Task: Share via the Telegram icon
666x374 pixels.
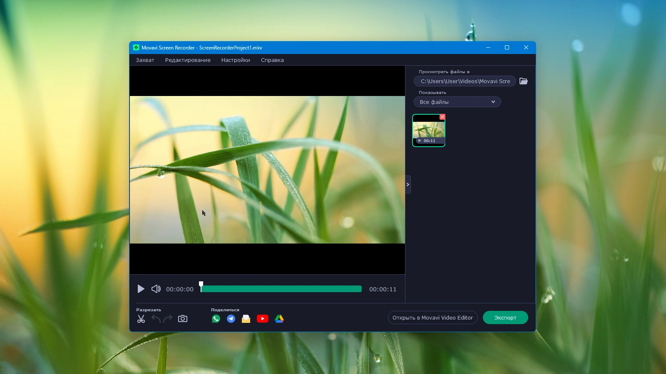Action: pos(231,319)
